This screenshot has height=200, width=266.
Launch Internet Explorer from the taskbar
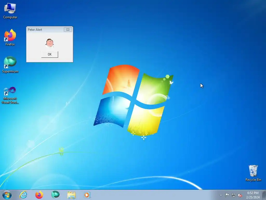(23, 195)
